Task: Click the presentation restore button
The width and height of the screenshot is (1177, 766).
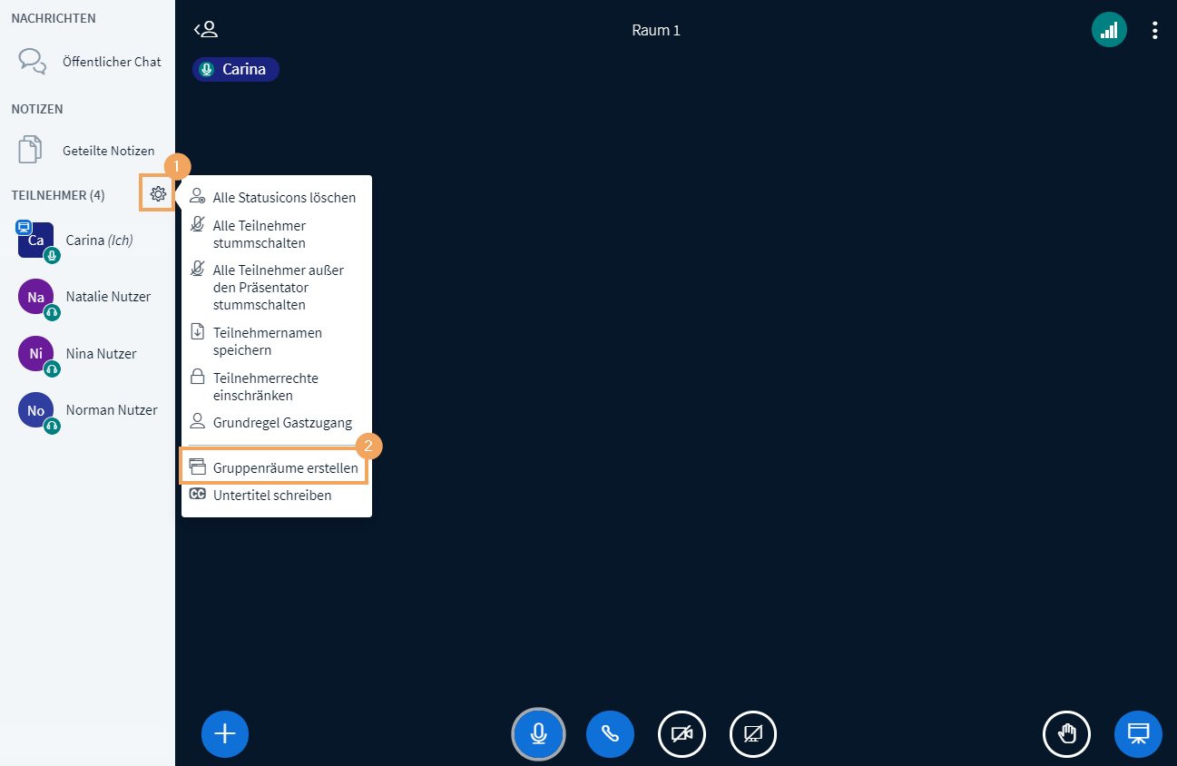Action: tap(1138, 734)
